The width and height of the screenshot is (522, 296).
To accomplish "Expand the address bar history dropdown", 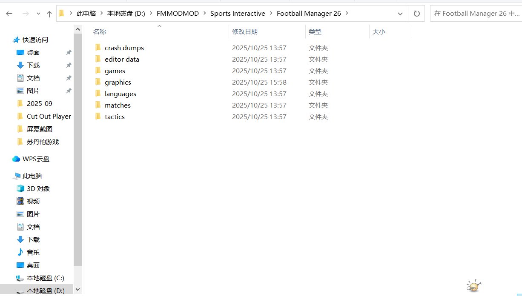I will (x=400, y=14).
